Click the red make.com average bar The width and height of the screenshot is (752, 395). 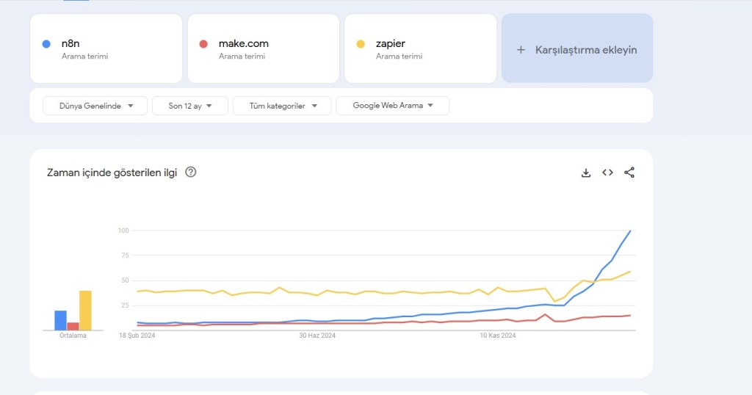[73, 327]
